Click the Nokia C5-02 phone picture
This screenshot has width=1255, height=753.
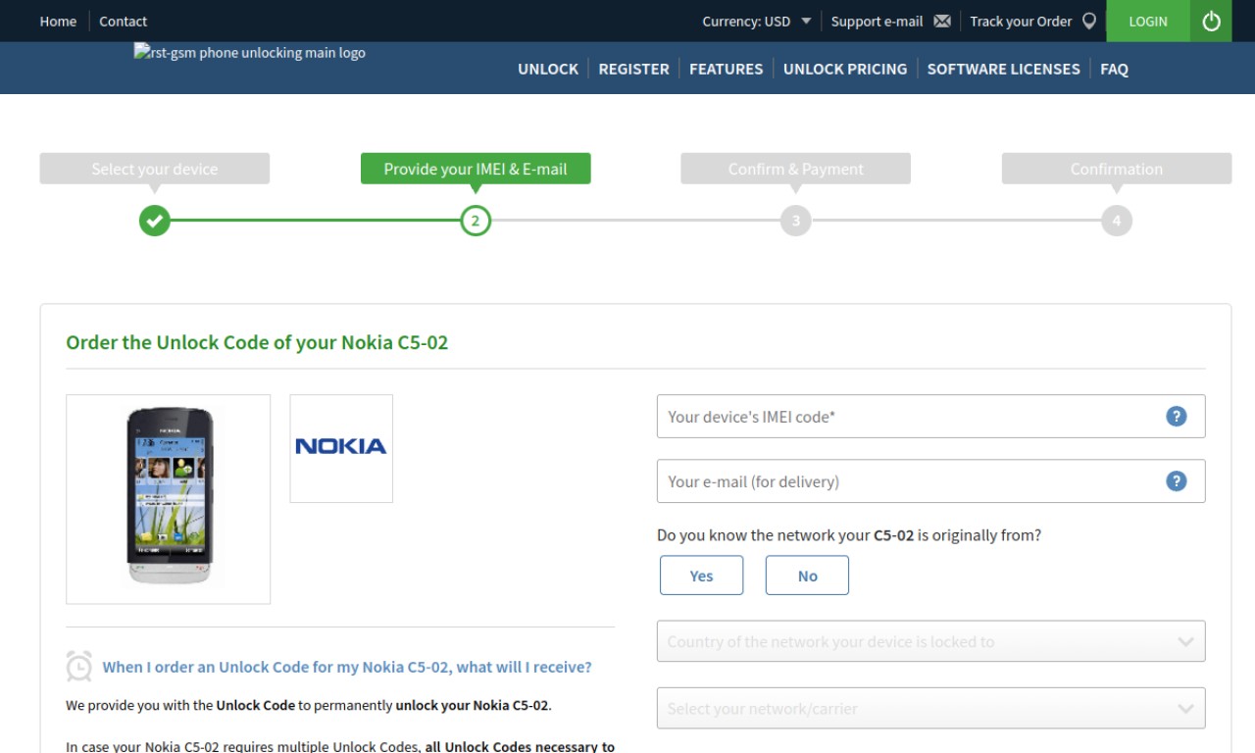click(x=169, y=499)
